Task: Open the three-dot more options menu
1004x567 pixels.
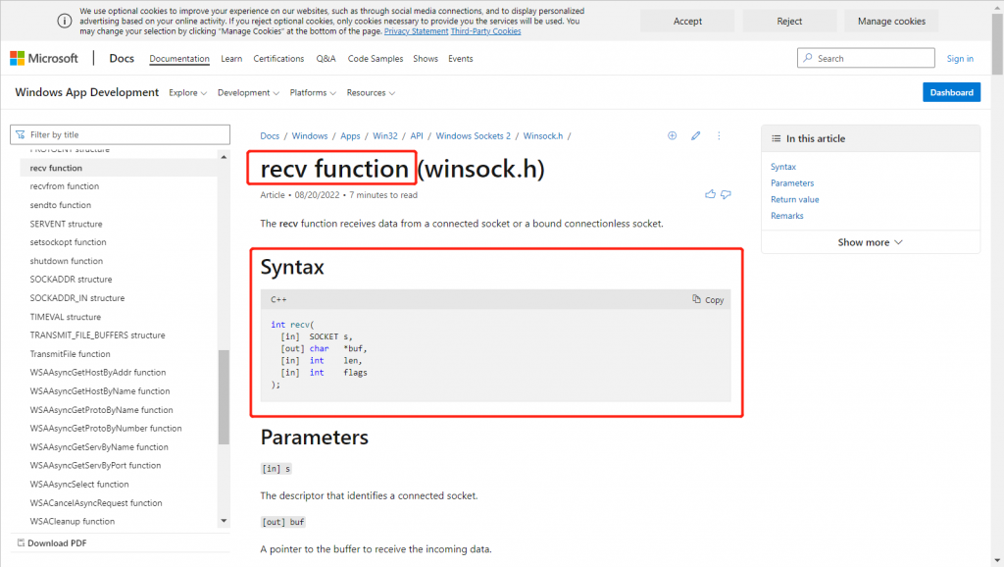Action: [720, 135]
